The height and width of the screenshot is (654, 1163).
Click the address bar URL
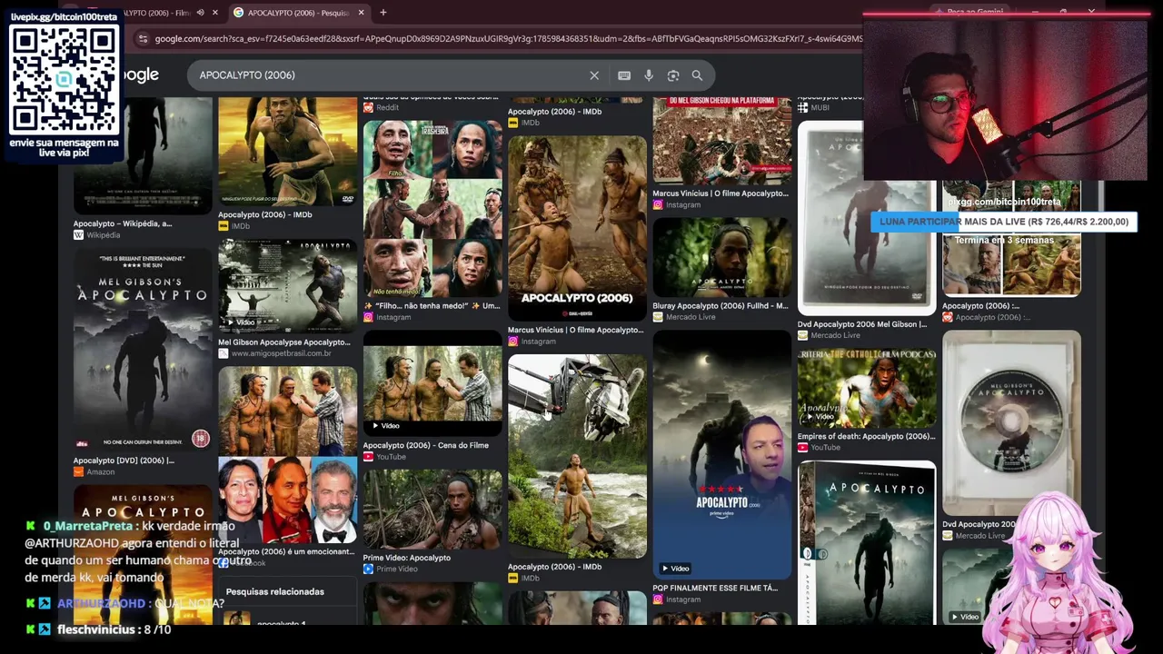coord(509,39)
